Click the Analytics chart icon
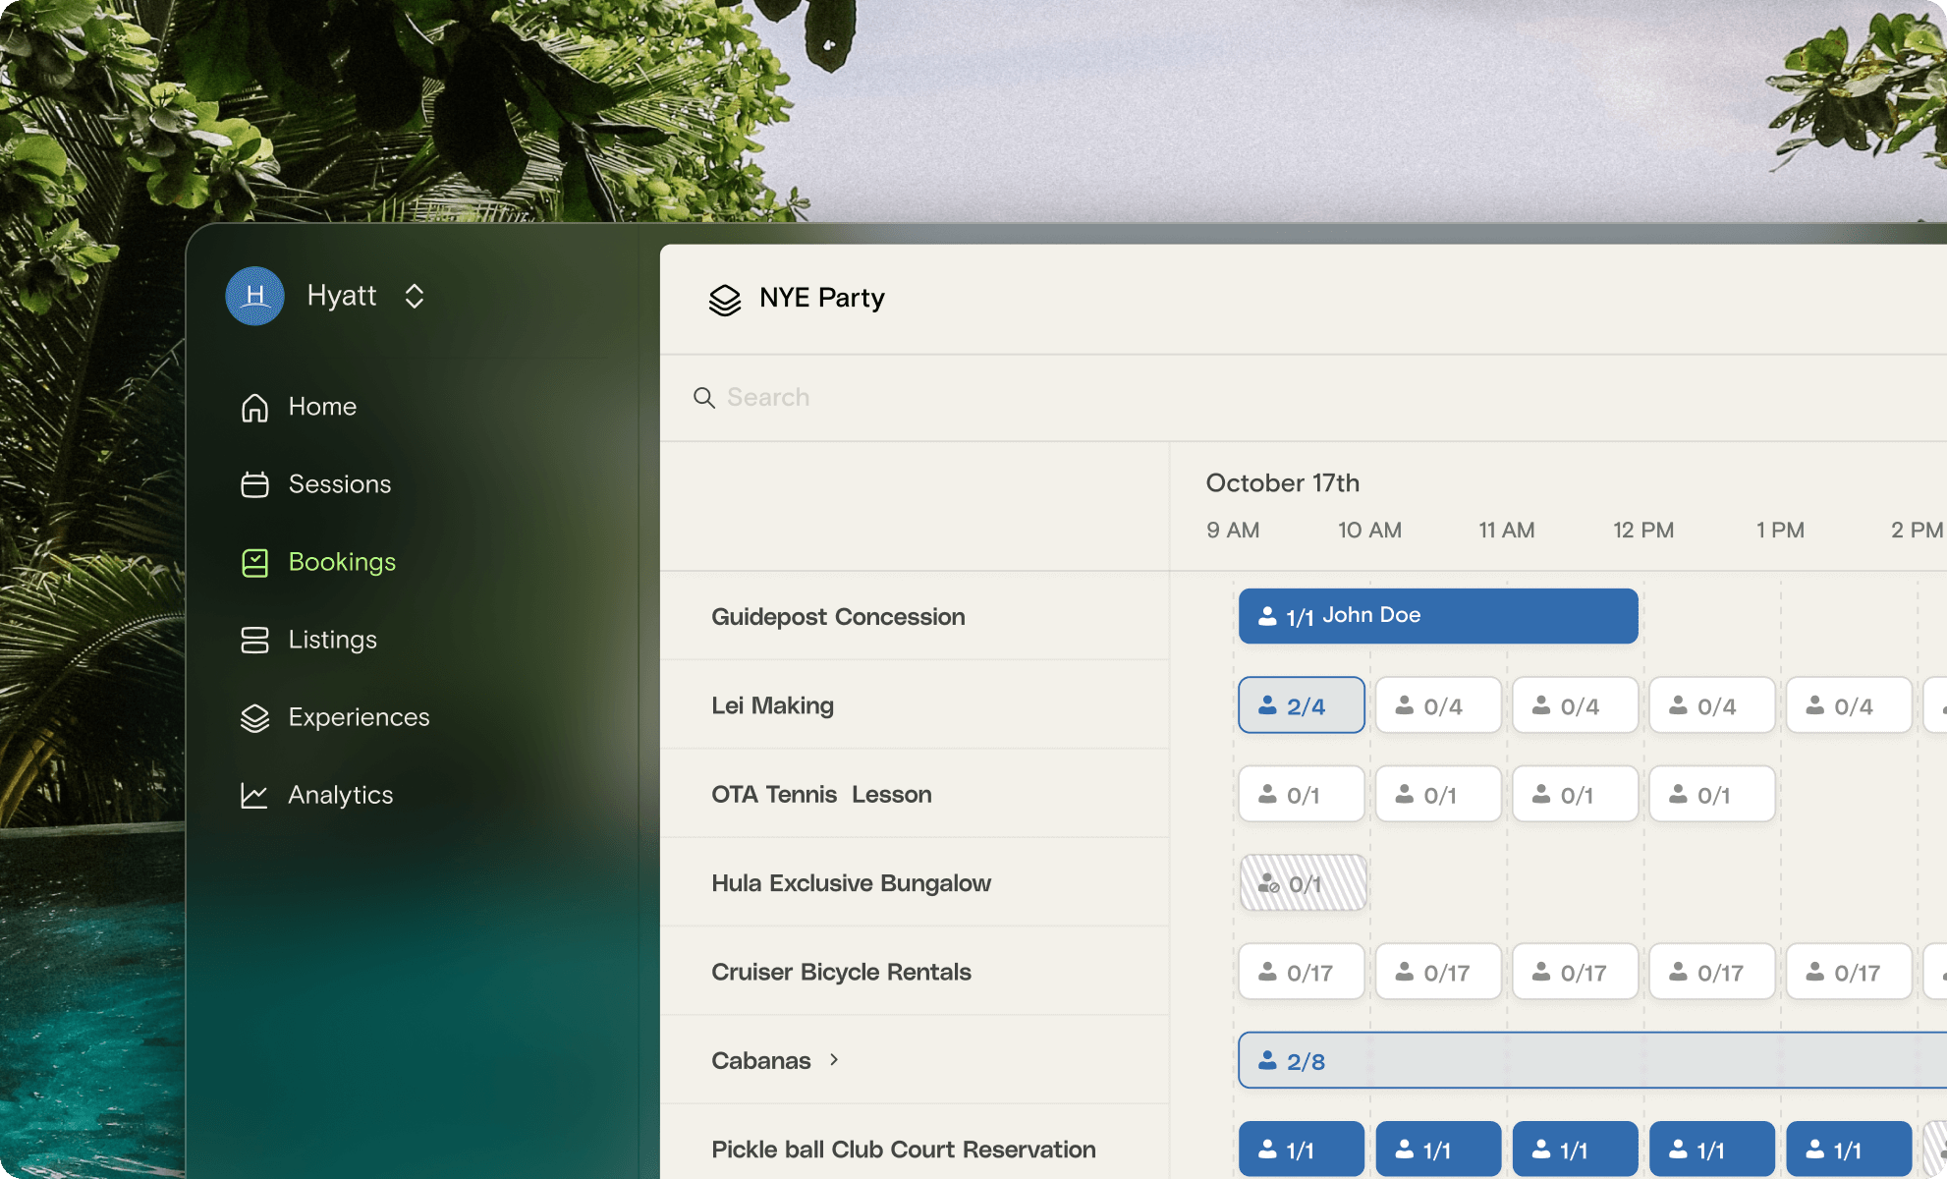This screenshot has height=1179, width=1947. 254,795
